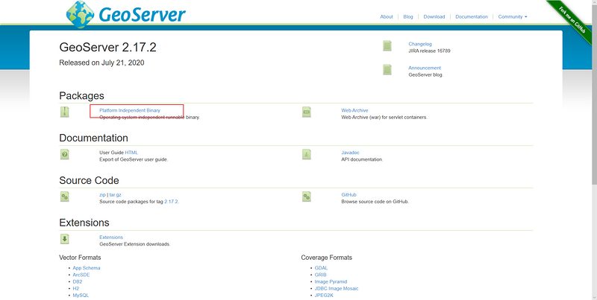Open the Extensions downloads link
This screenshot has height=300, width=597.
coord(111,237)
